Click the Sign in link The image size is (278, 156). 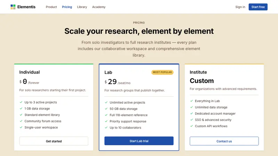tap(240, 7)
